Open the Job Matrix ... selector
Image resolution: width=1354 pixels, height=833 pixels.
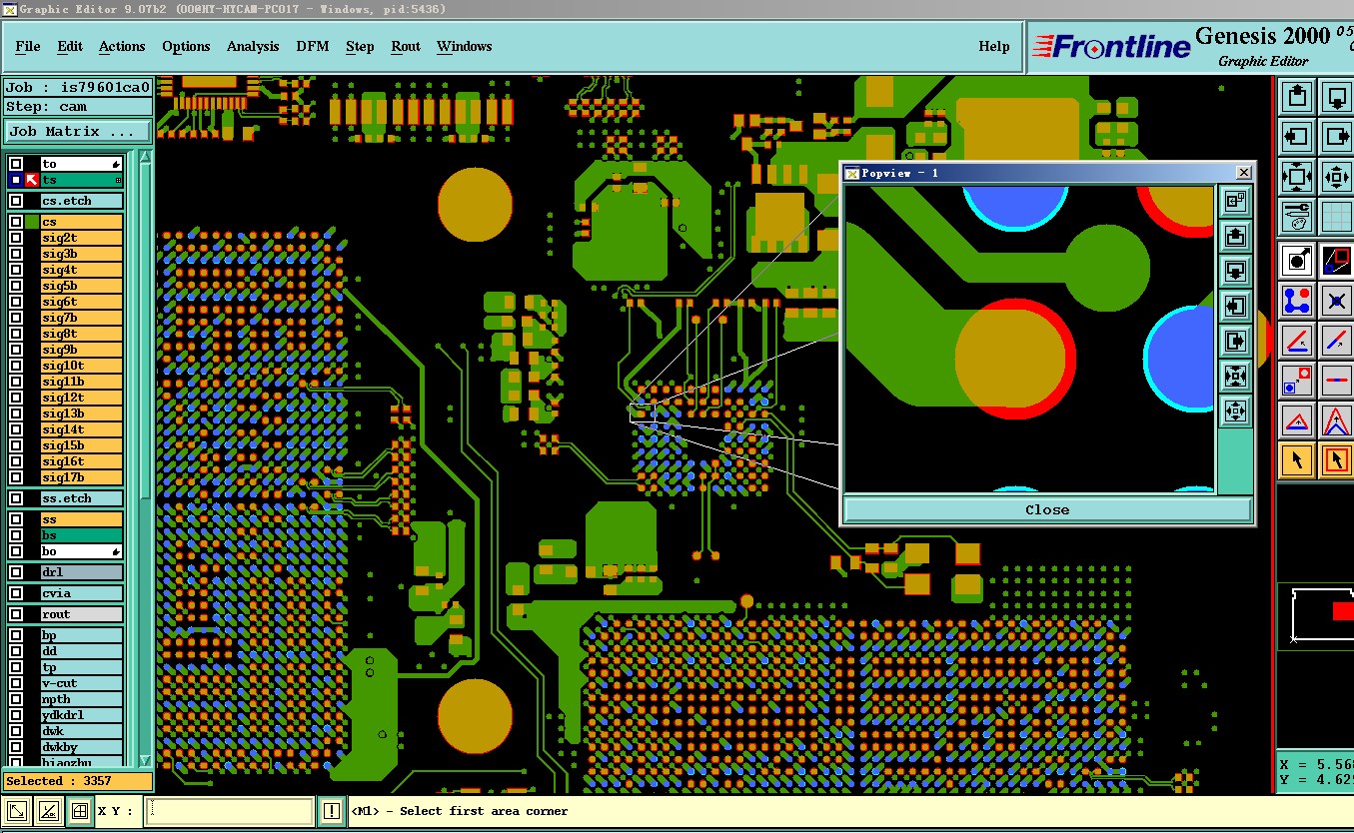tap(78, 131)
